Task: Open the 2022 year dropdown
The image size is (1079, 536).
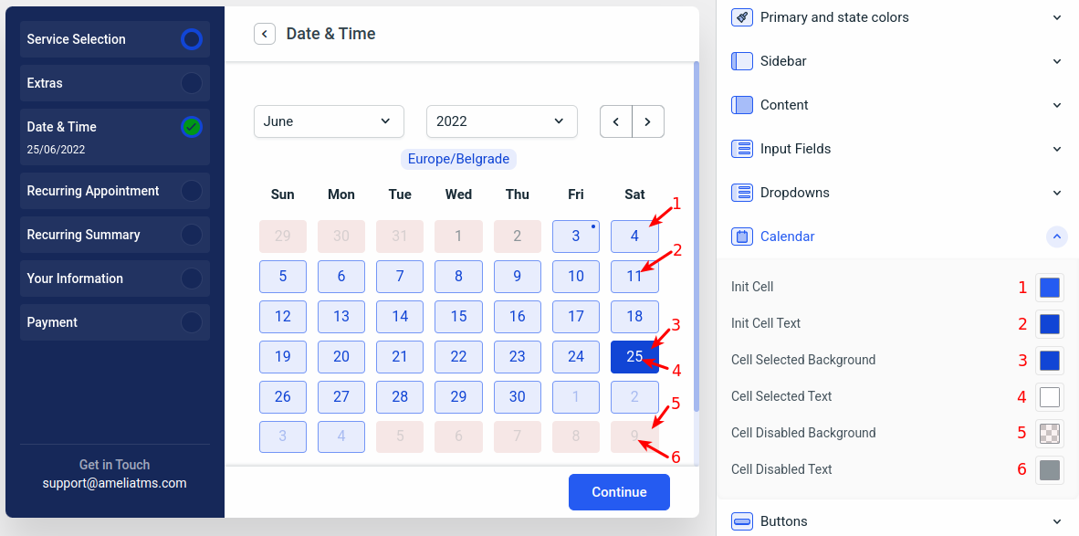Action: pyautogui.click(x=501, y=121)
